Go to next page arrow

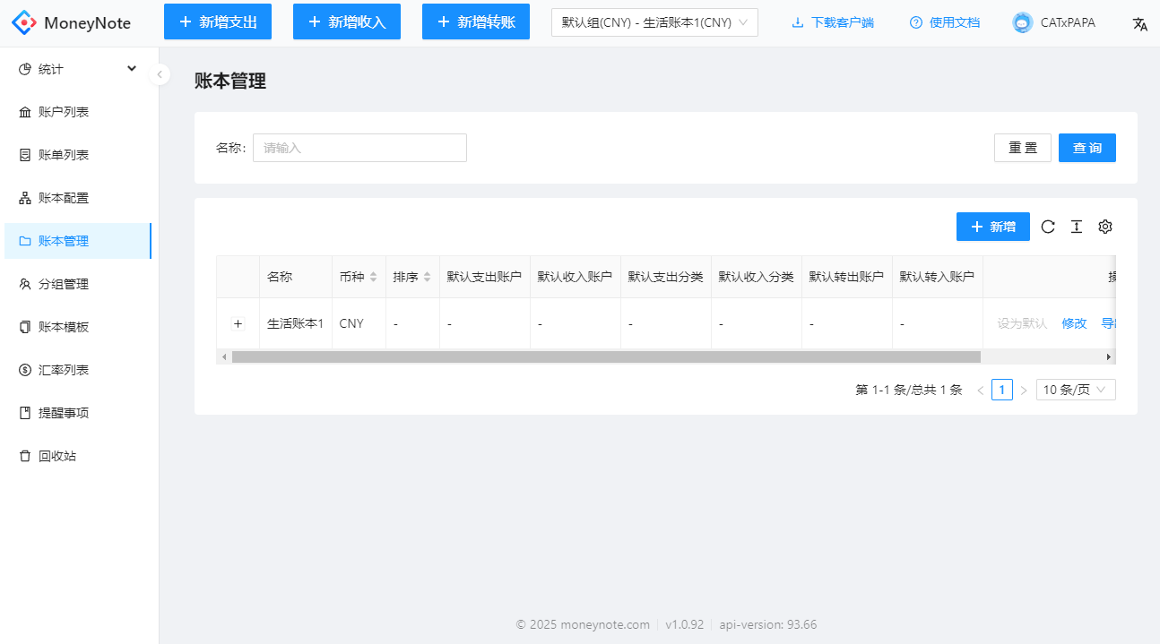pos(1024,390)
